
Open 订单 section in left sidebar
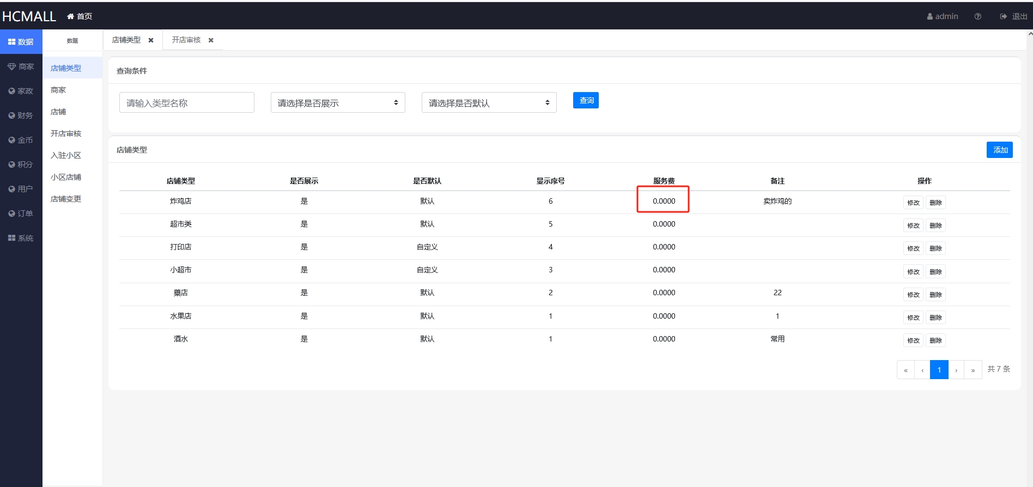21,214
